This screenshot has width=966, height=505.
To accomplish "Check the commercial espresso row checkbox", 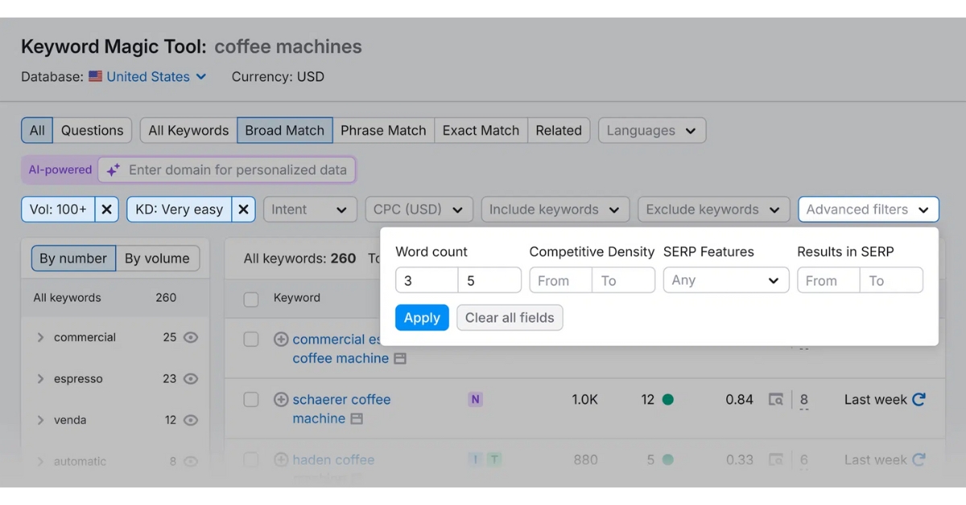I will point(251,339).
